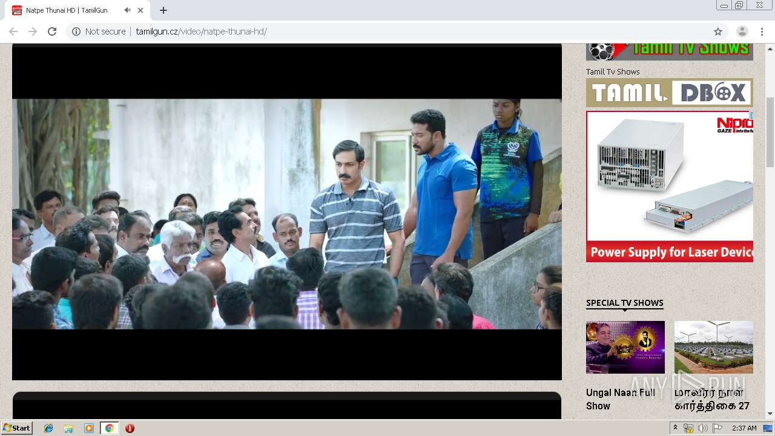The image size is (775, 436).
Task: Open the மாவீரர் நாள் கார்த்திகை 27 title link
Action: pos(712,399)
